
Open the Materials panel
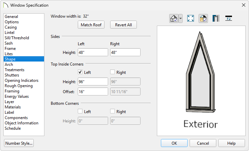coord(24,107)
